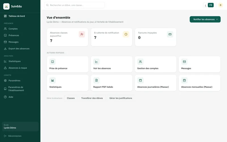The width and height of the screenshot is (227, 142).
Task: Click the Export des absences download icon
Action: click(x=5, y=49)
